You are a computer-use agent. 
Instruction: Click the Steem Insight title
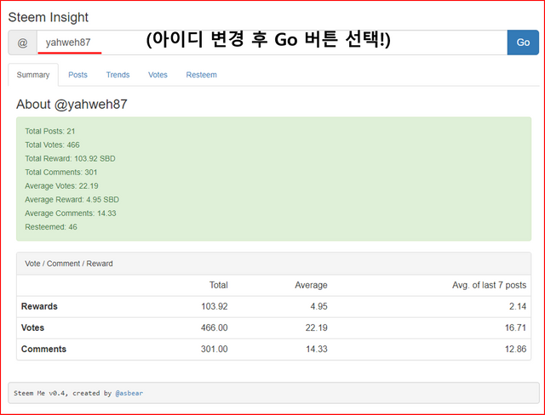[x=49, y=17]
